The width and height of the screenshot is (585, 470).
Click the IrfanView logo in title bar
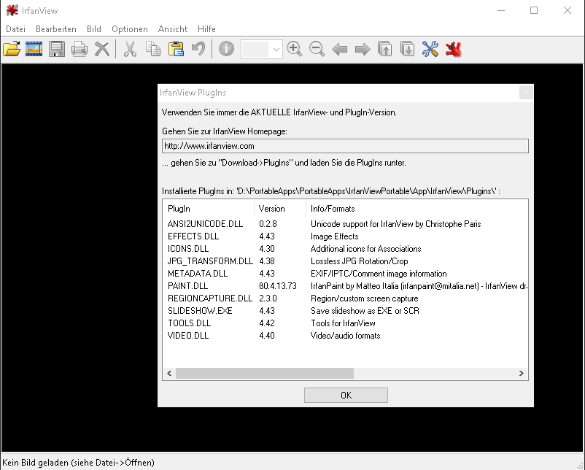(x=12, y=10)
